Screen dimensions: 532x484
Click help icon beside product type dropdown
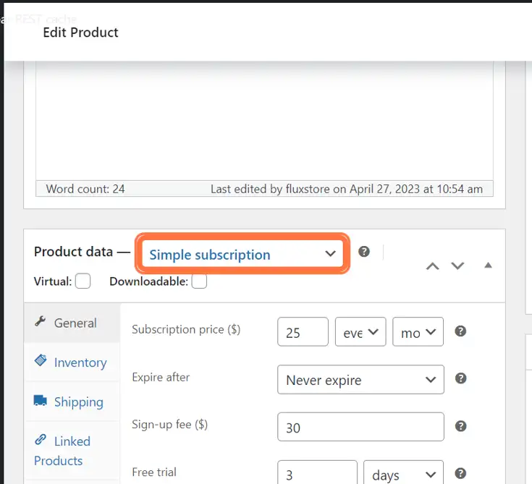pyautogui.click(x=363, y=252)
